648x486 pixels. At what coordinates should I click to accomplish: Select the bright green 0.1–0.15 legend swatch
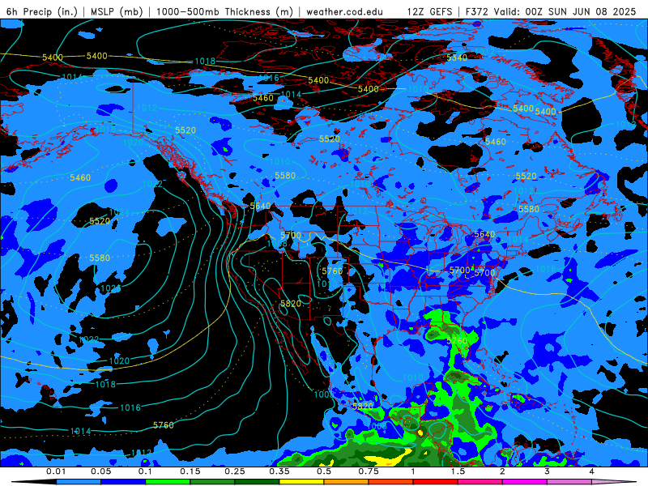[168, 482]
